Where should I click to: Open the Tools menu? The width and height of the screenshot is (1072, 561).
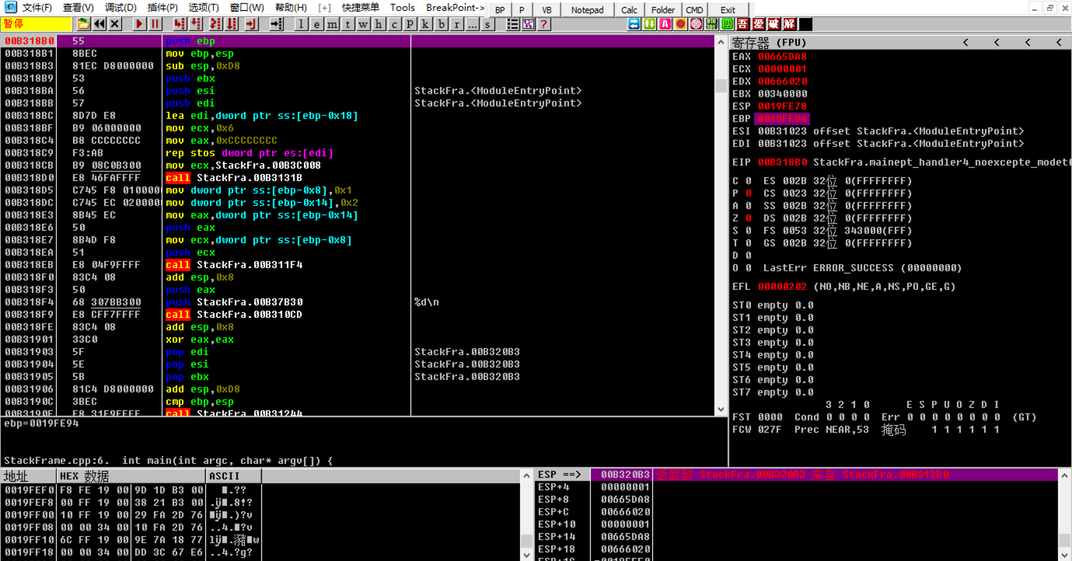pyautogui.click(x=402, y=7)
